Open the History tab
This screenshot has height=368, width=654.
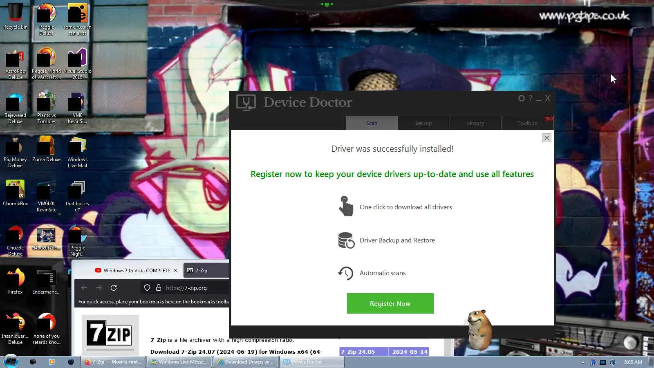click(x=475, y=123)
